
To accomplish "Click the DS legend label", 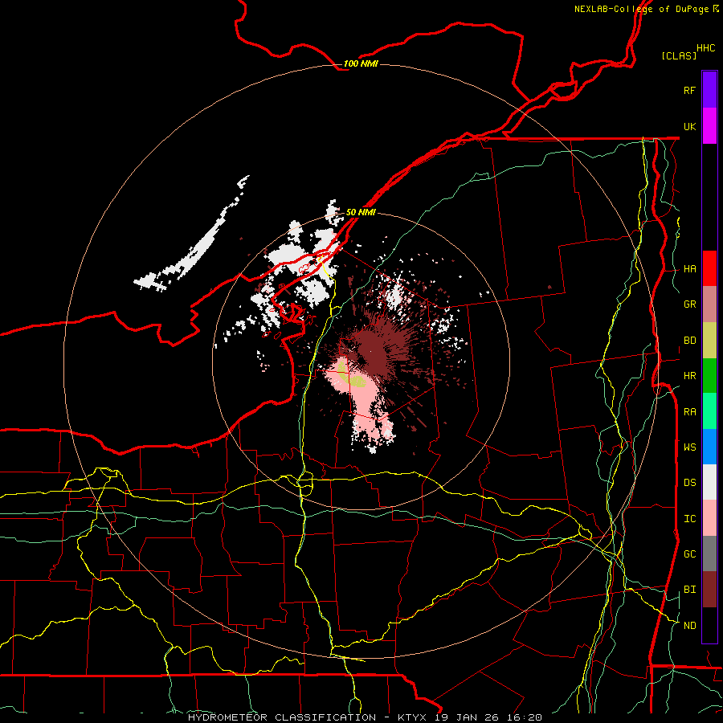I will point(689,483).
